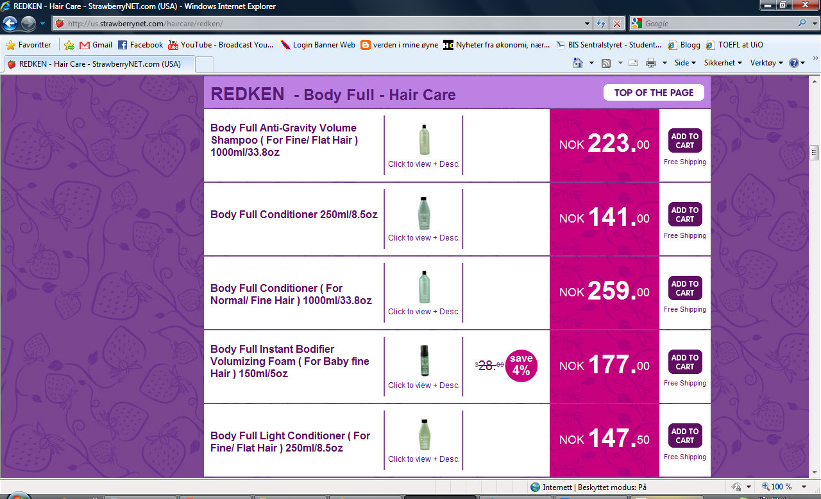The width and height of the screenshot is (821, 499).
Task: Expand the RSS feeds dropdown arrow
Action: (x=620, y=63)
